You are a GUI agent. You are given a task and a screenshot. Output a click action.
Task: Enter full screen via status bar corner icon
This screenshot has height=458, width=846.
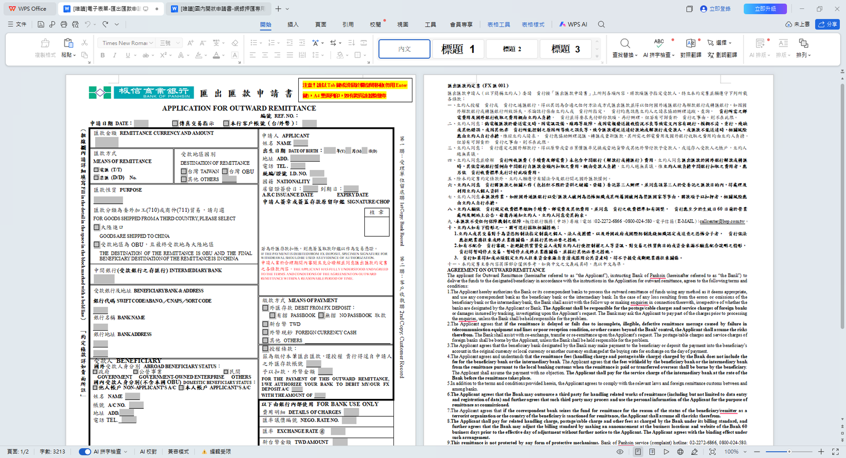point(835,452)
